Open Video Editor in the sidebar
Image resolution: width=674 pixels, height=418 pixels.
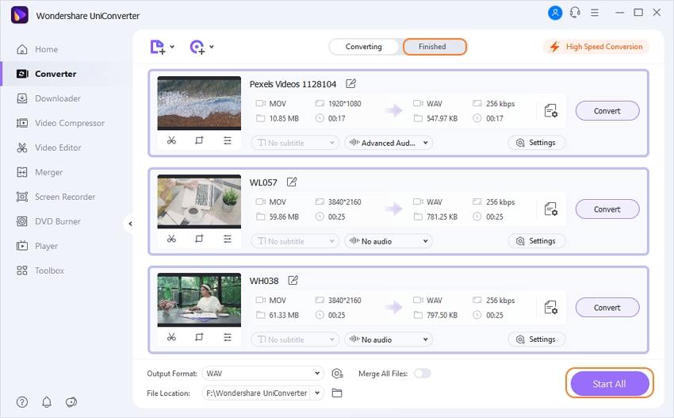(x=48, y=148)
